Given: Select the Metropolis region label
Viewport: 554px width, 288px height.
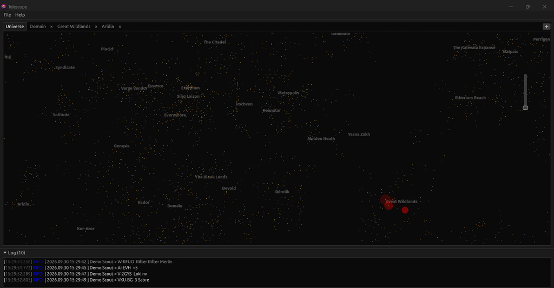Looking at the screenshot, I should (288, 93).
